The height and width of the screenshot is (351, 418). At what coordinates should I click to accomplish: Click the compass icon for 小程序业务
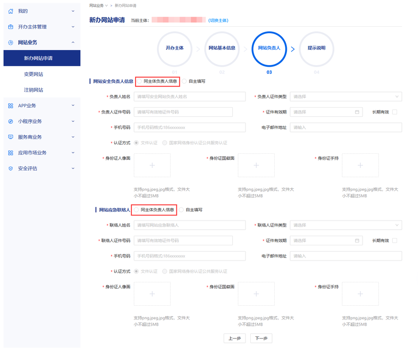(11, 121)
